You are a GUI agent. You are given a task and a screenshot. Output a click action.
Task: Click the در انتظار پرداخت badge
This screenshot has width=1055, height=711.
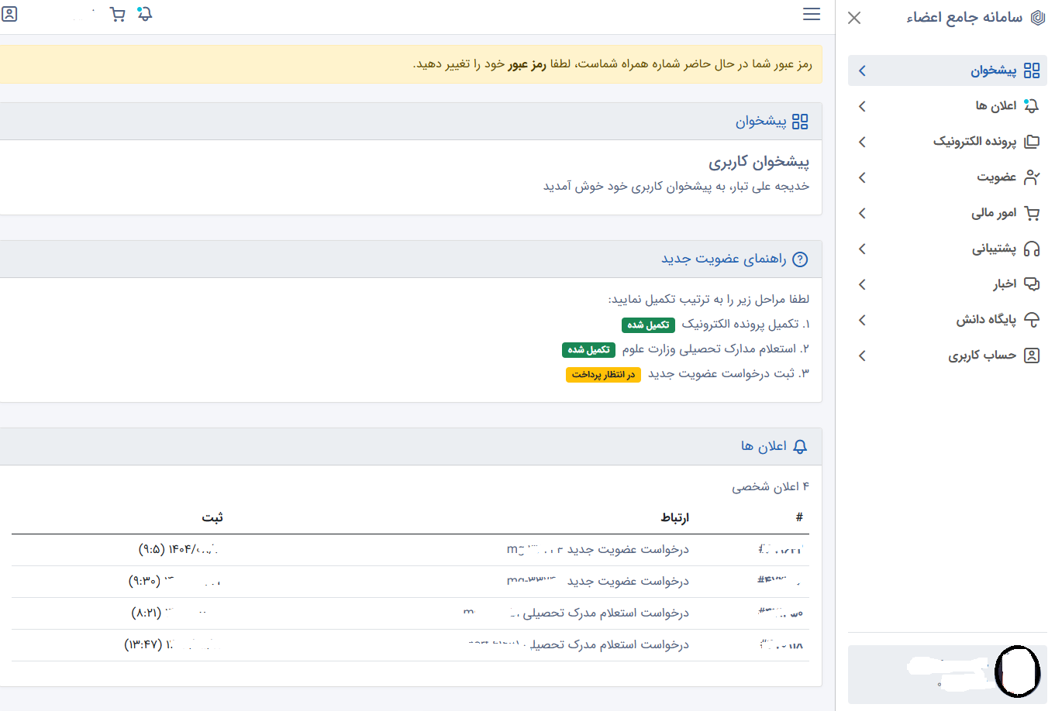603,375
